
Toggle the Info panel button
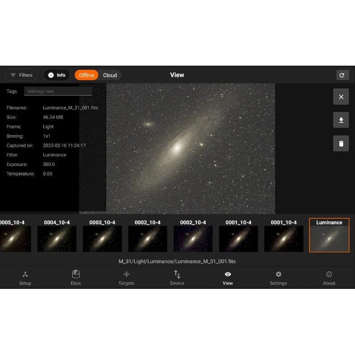coord(57,75)
